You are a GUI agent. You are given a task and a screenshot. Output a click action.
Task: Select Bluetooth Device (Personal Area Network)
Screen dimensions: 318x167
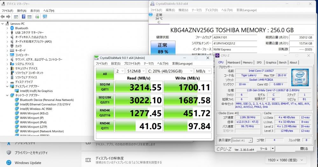pyautogui.click(x=47, y=100)
